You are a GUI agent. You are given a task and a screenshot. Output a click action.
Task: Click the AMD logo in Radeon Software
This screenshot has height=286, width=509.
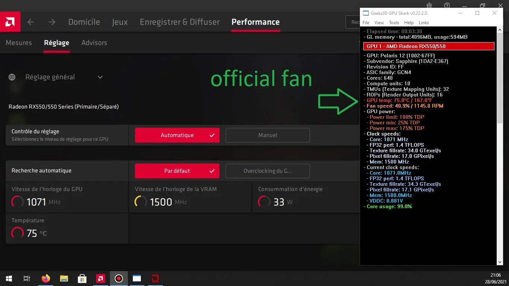click(x=10, y=22)
